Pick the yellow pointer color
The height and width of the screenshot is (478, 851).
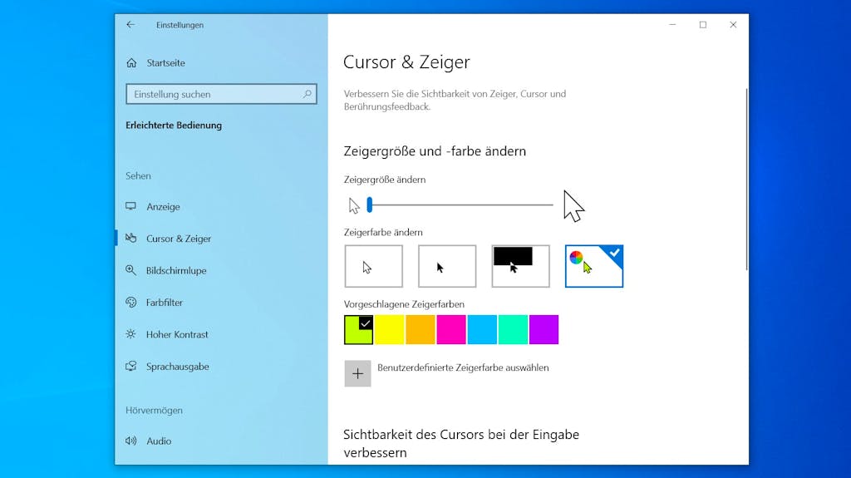coord(390,330)
